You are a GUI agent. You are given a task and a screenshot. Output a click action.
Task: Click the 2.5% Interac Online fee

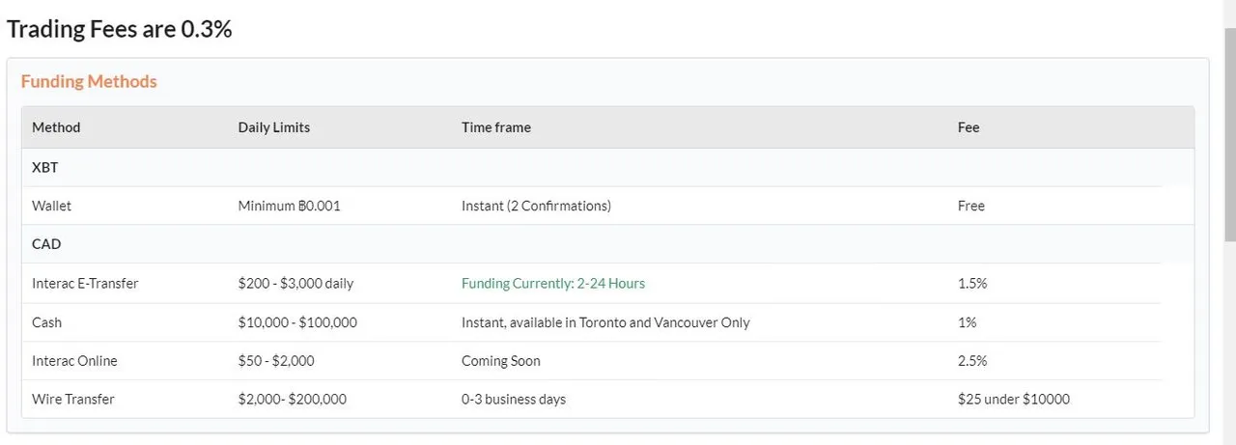point(971,361)
